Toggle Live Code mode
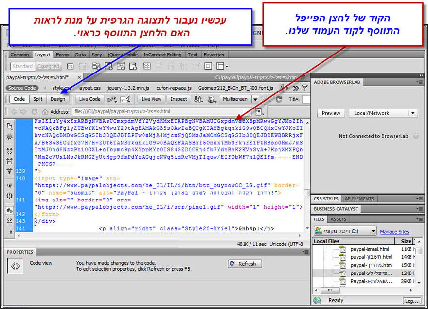Screen dimensions: 428x309 pyautogui.click(x=90, y=99)
